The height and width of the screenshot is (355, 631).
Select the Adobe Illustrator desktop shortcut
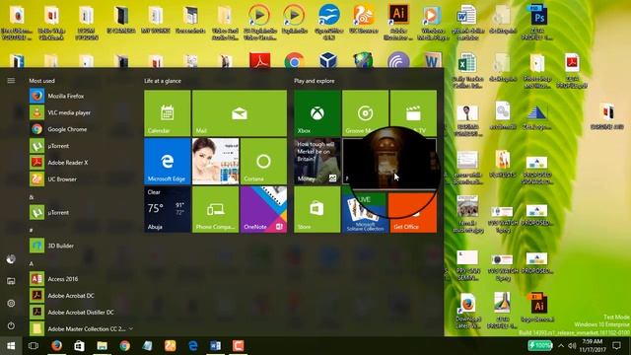pos(398,23)
